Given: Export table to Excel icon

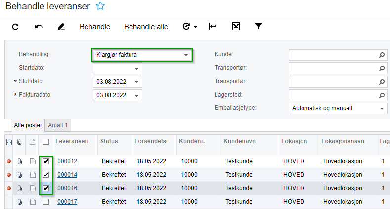Looking at the screenshot, I should click(236, 26).
